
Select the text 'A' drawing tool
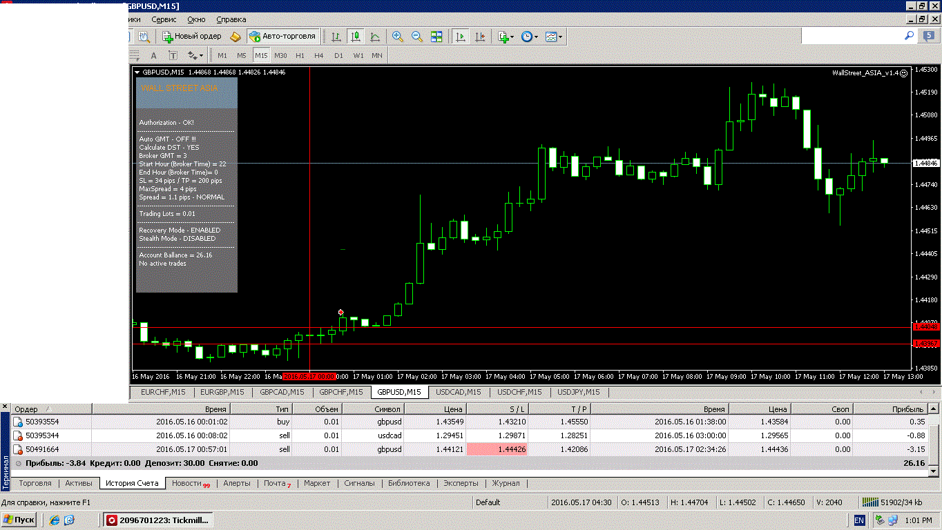coord(153,55)
